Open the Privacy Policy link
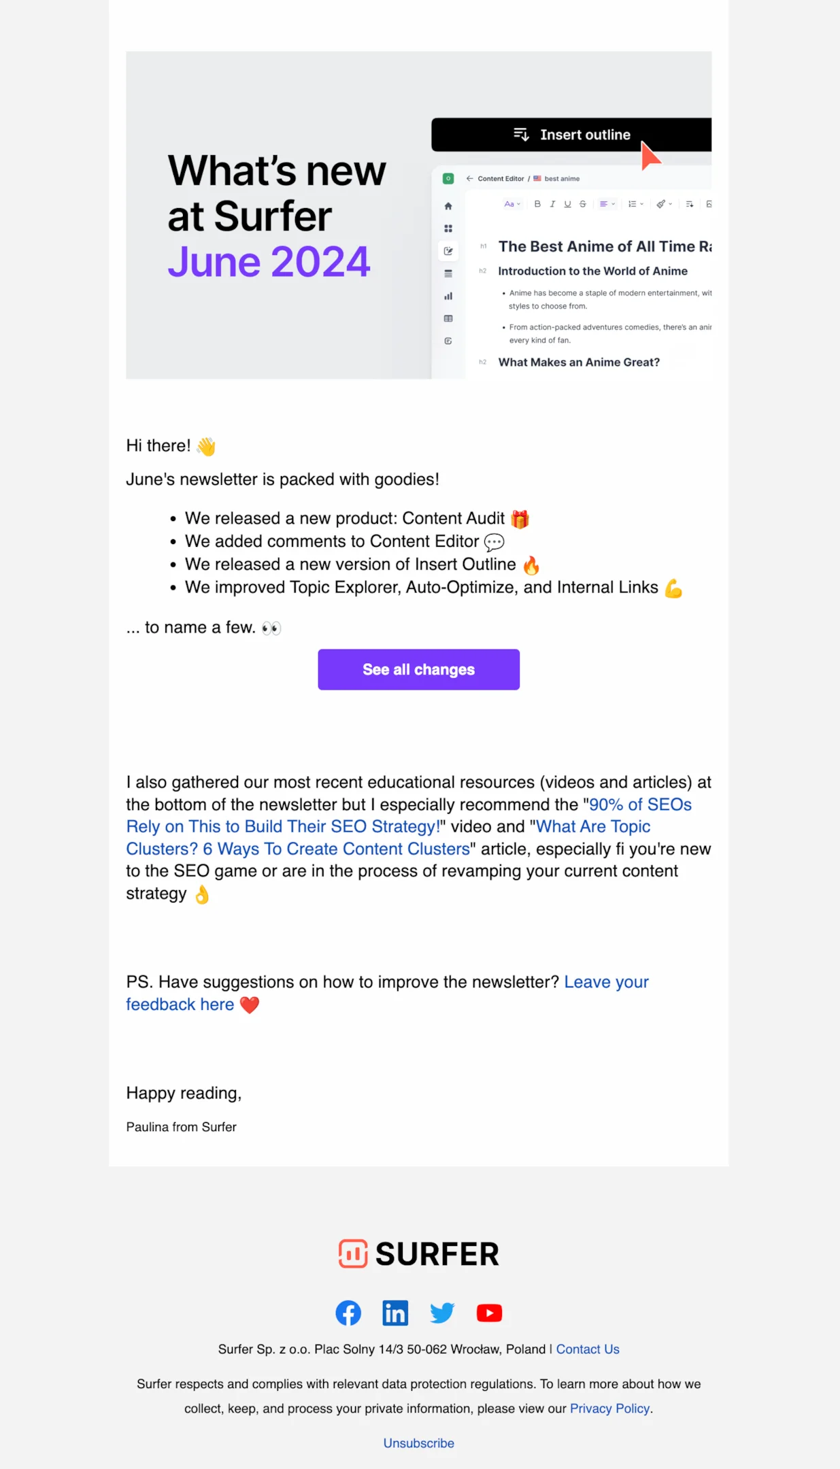Image resolution: width=840 pixels, height=1469 pixels. pos(609,1408)
